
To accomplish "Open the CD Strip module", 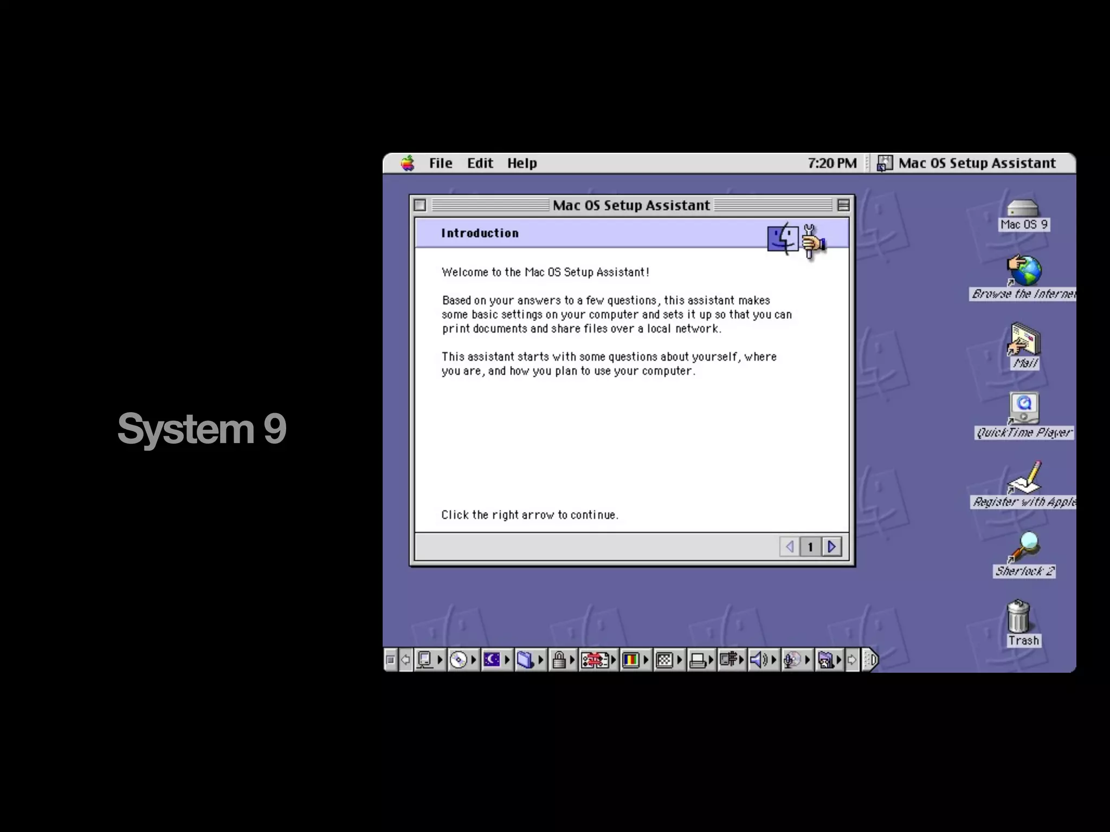I will (x=463, y=660).
